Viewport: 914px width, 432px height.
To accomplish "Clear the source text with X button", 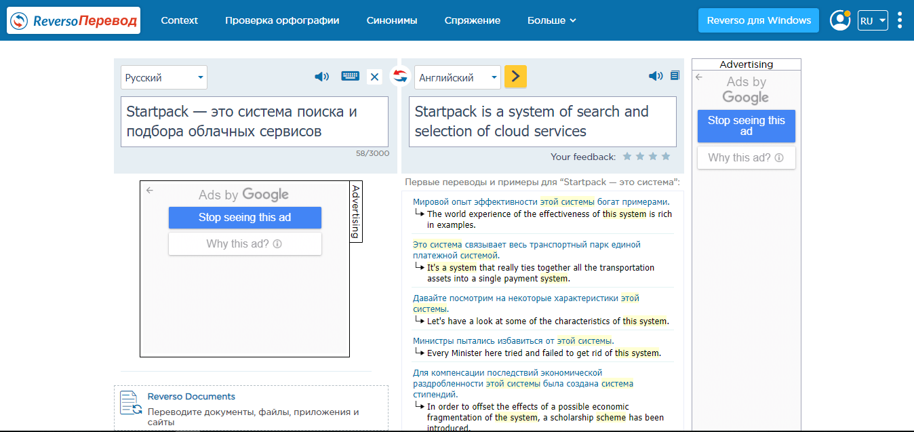I will [x=374, y=77].
